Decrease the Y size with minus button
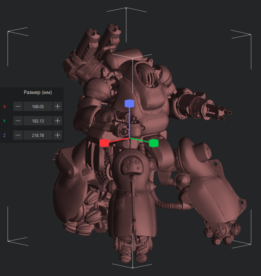 [18, 121]
